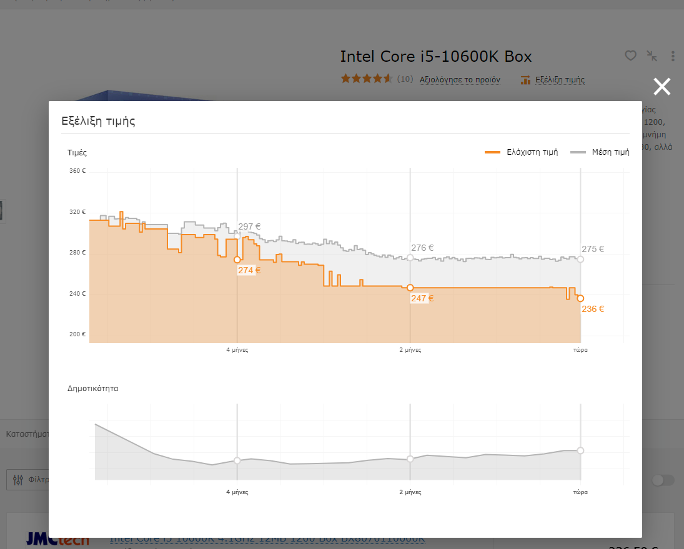Click the (10) reviews count

point(405,79)
